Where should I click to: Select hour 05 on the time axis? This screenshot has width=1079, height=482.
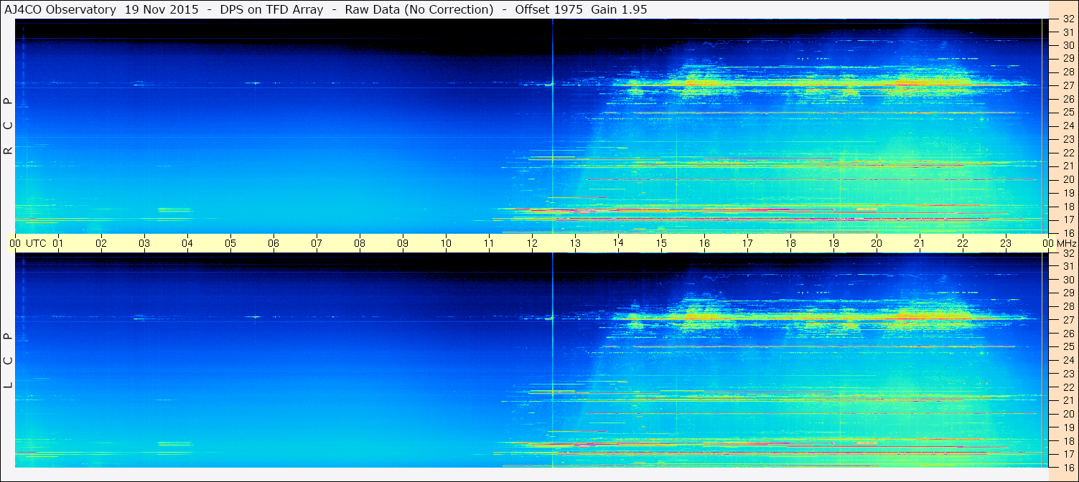coord(230,243)
